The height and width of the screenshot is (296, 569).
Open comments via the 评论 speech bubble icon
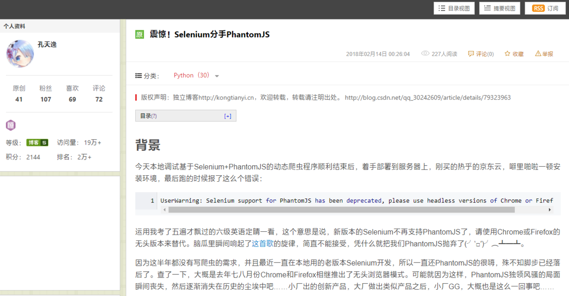(x=471, y=53)
